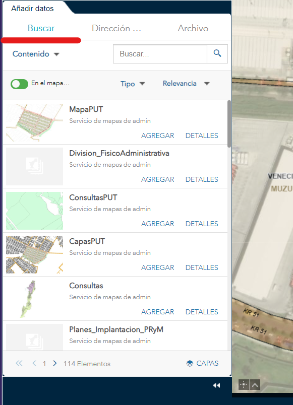
Task: Click AGREGAR for CapasPUT
Action: (x=157, y=267)
